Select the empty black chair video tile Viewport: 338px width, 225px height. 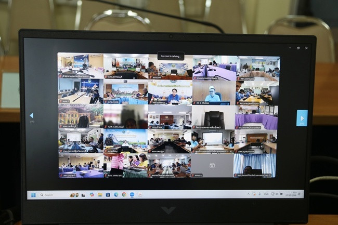coord(212,116)
